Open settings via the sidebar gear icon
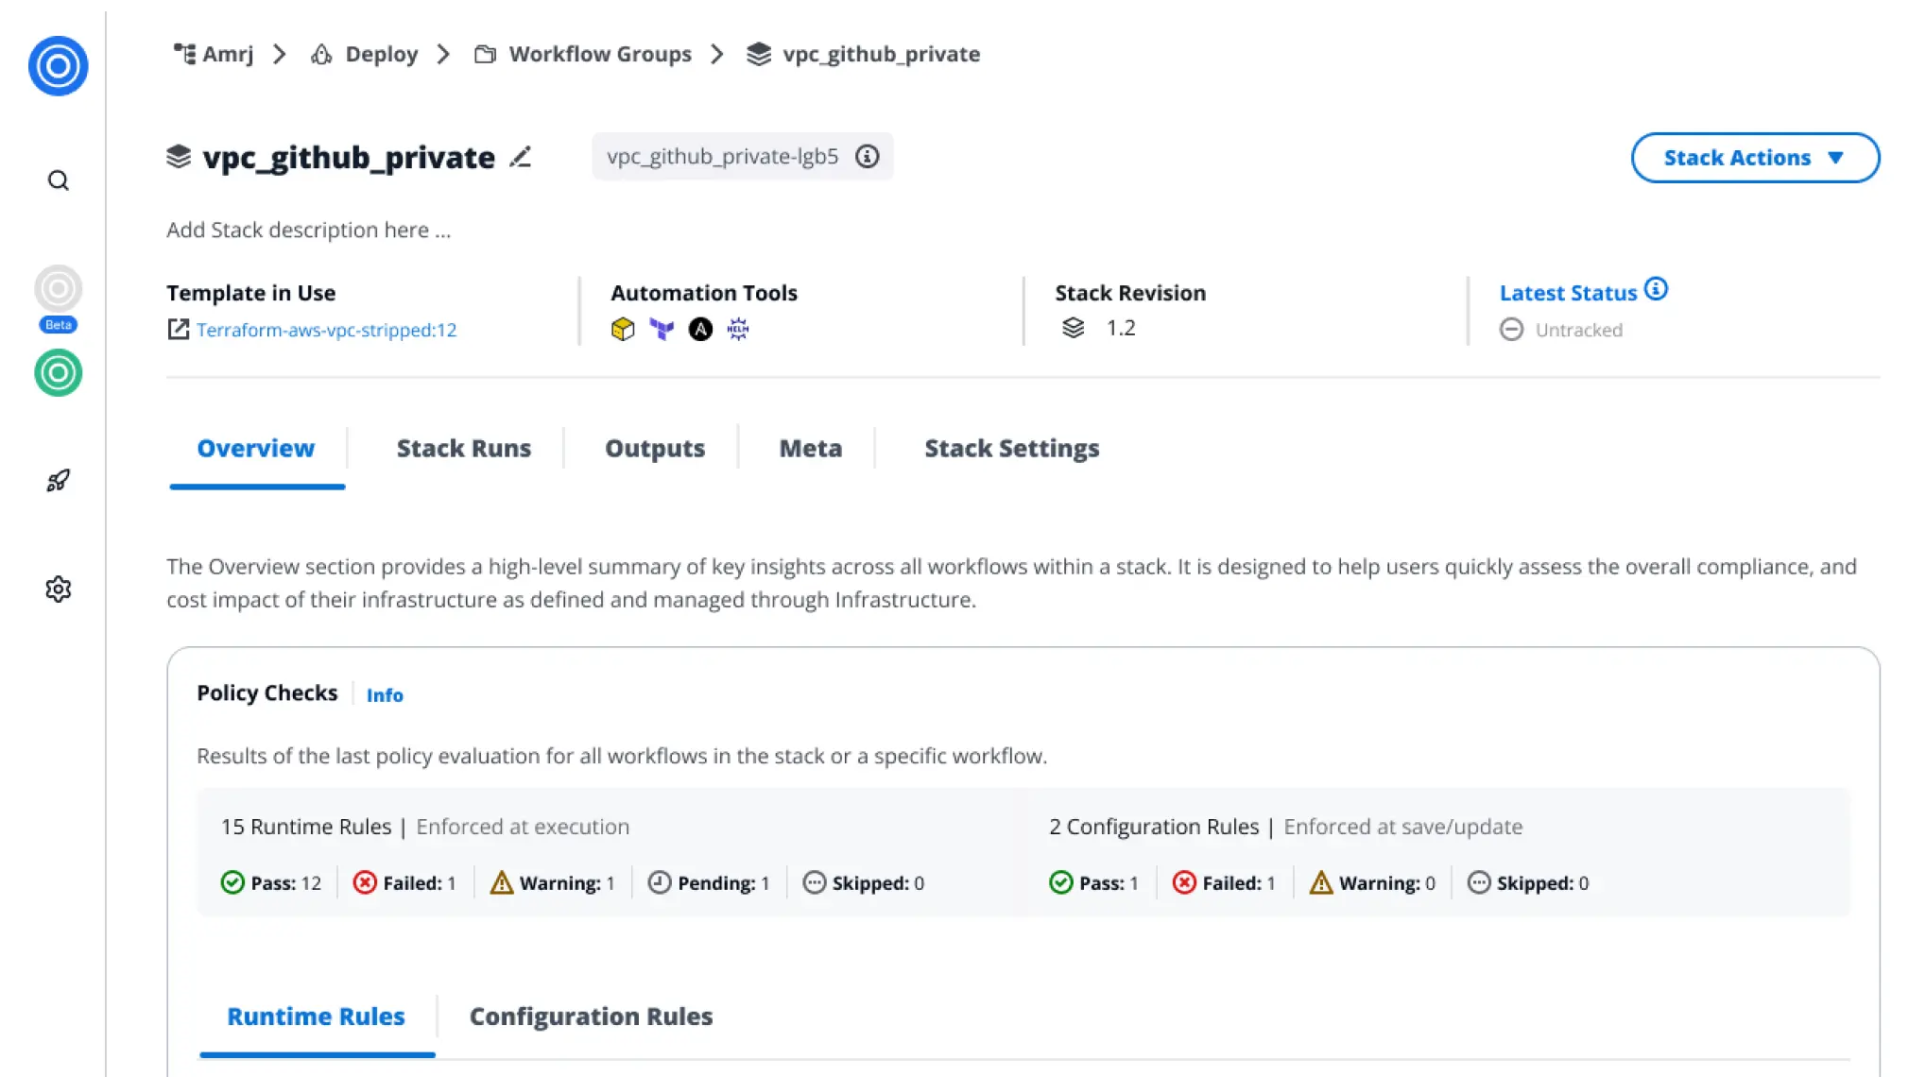The width and height of the screenshot is (1926, 1077). (x=58, y=590)
